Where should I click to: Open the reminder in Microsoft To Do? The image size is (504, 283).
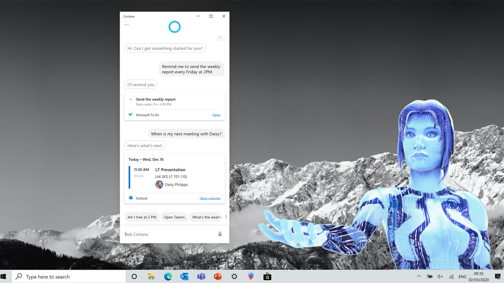216,115
